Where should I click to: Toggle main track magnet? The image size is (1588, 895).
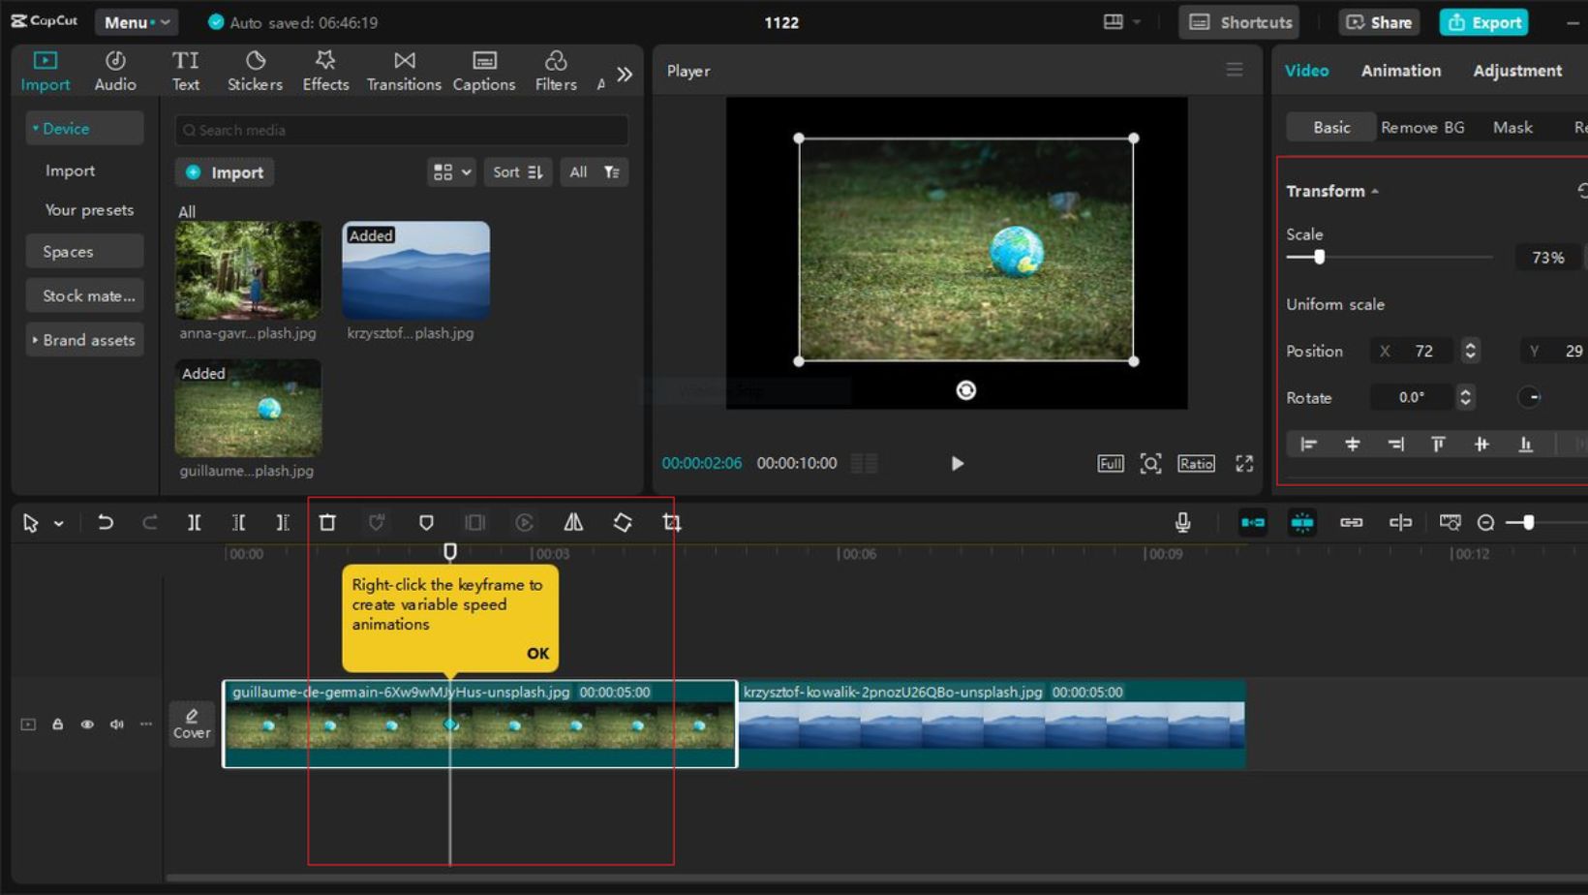[x=1253, y=523]
